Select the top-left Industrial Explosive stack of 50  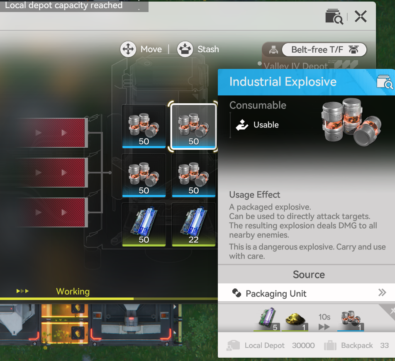(144, 126)
